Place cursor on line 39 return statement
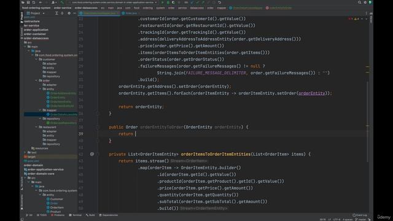Viewport: 393px width, 221px height. (126, 134)
